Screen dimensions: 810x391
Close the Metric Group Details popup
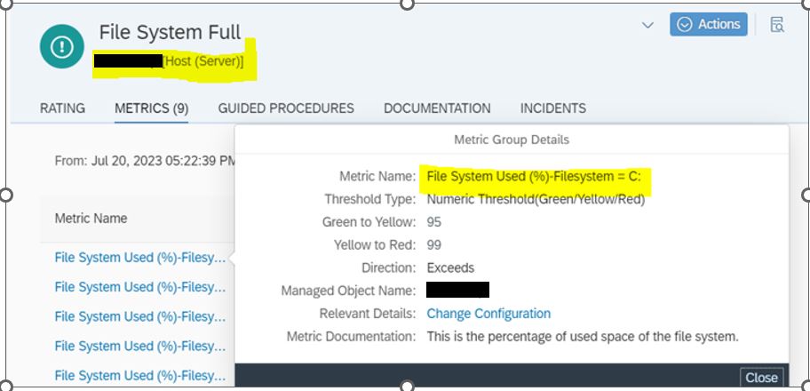[761, 378]
